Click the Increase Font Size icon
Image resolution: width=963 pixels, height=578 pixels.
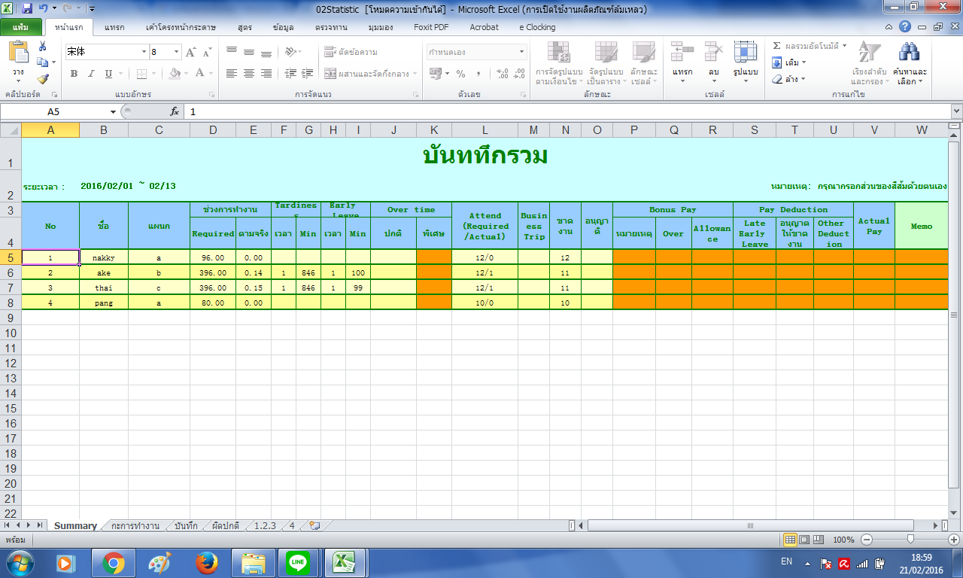coord(190,52)
